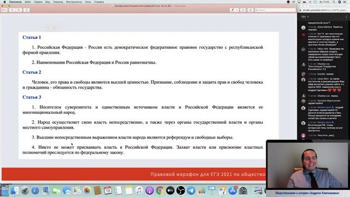Screen dimensions: 350x197
Task: Open the Окно menu
Action: click(x=88, y=2)
